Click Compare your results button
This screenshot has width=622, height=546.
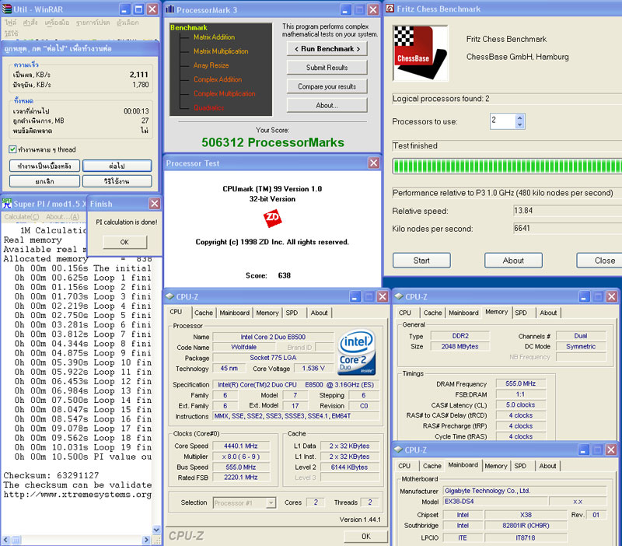(327, 86)
